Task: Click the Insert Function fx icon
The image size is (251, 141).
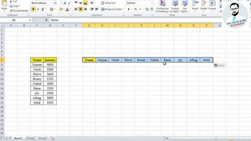Action: pyautogui.click(x=46, y=20)
